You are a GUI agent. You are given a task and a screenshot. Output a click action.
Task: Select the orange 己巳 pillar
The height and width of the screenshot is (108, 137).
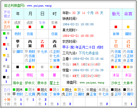pyautogui.click(x=128, y=44)
